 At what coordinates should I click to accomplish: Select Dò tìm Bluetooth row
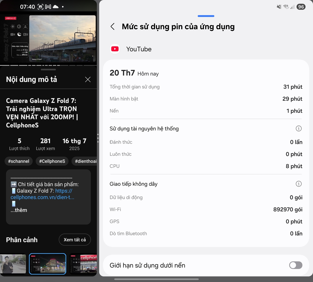pos(206,233)
